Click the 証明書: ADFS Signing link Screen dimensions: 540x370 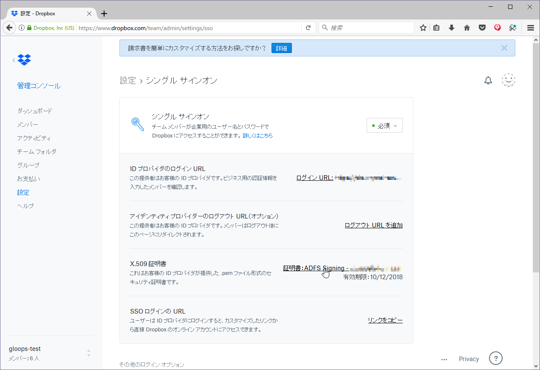(x=316, y=268)
